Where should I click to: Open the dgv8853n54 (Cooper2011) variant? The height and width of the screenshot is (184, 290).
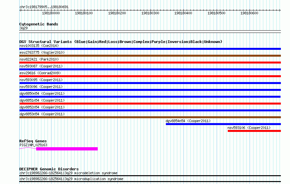pos(42,114)
